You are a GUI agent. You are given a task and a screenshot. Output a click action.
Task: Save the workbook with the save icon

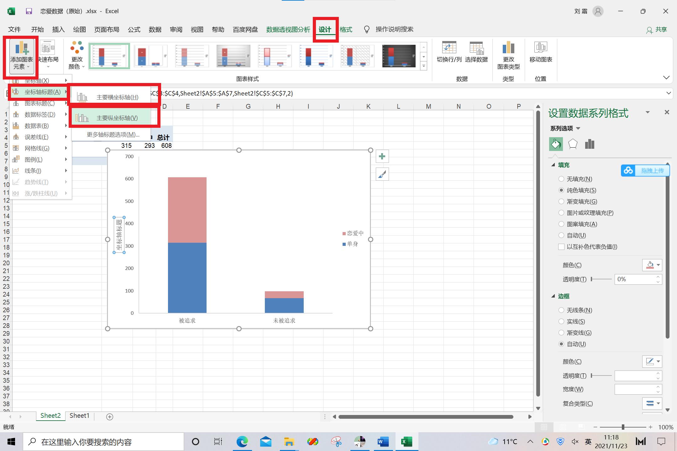29,11
